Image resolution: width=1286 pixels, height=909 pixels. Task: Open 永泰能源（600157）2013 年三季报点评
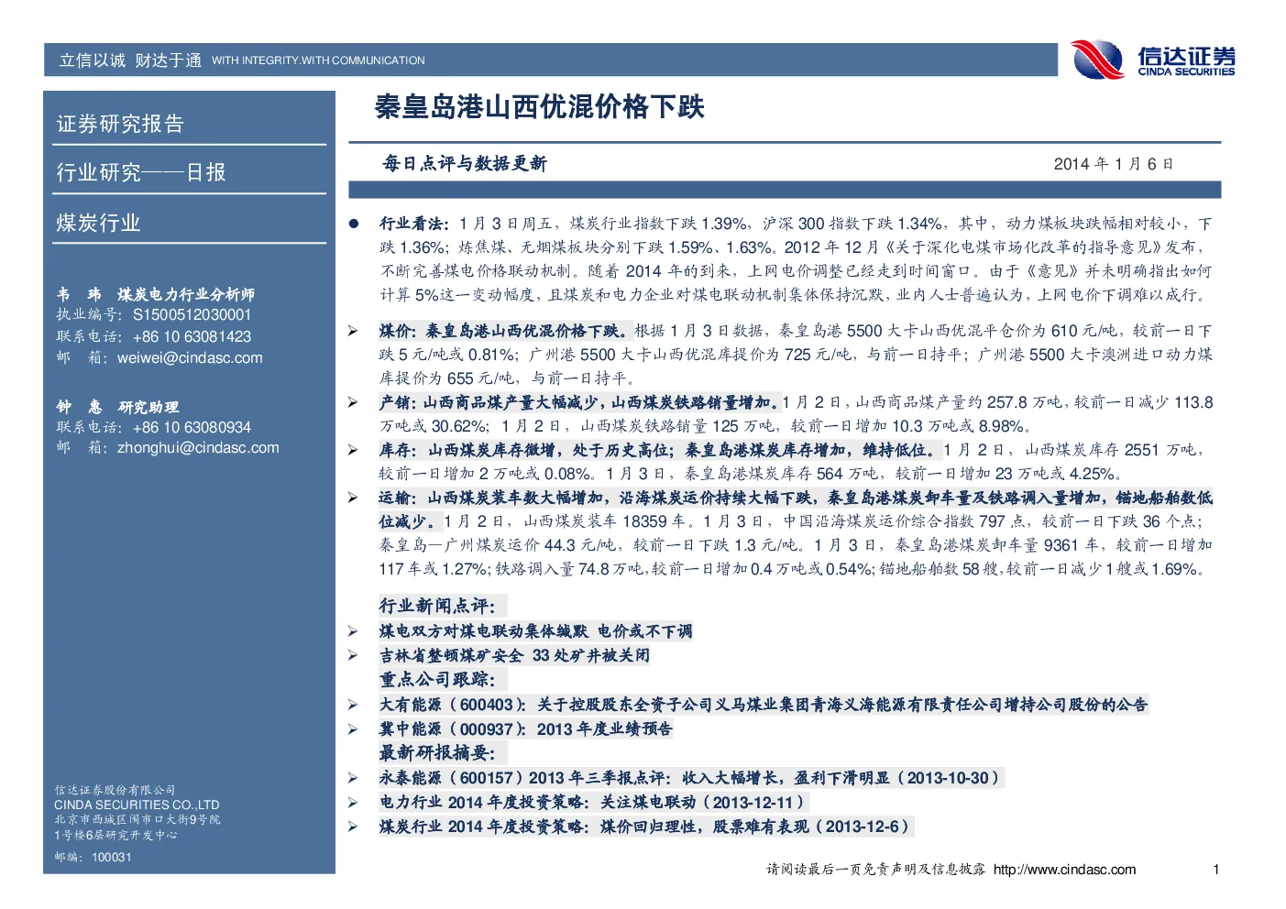pos(690,778)
